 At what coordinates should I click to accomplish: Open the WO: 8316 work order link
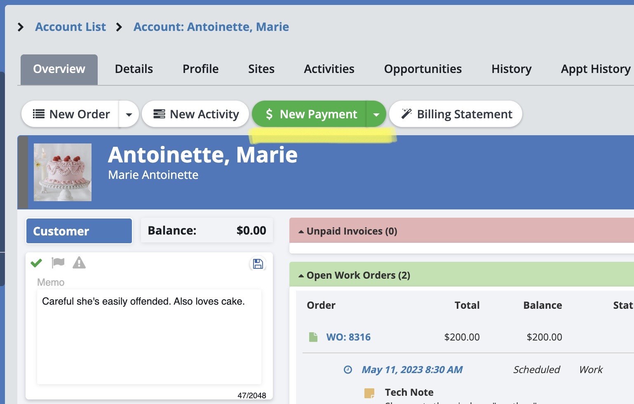348,337
